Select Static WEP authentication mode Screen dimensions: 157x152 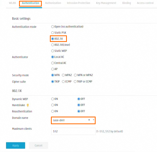click(x=53, y=51)
